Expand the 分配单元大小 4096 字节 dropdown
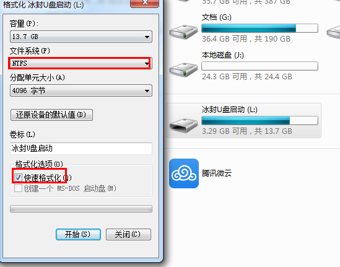The width and height of the screenshot is (340, 267). (81, 90)
